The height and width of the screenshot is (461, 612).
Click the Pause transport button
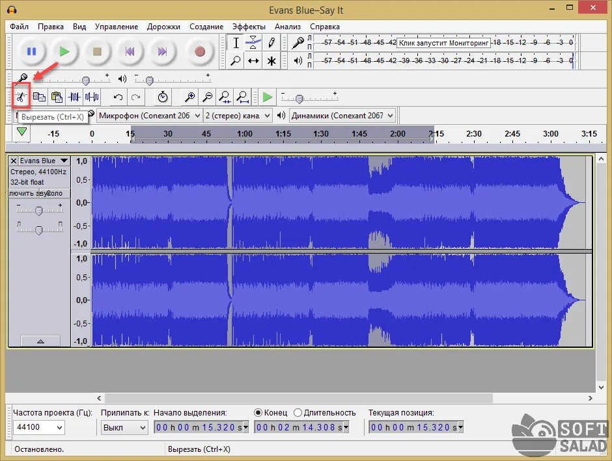click(x=32, y=51)
